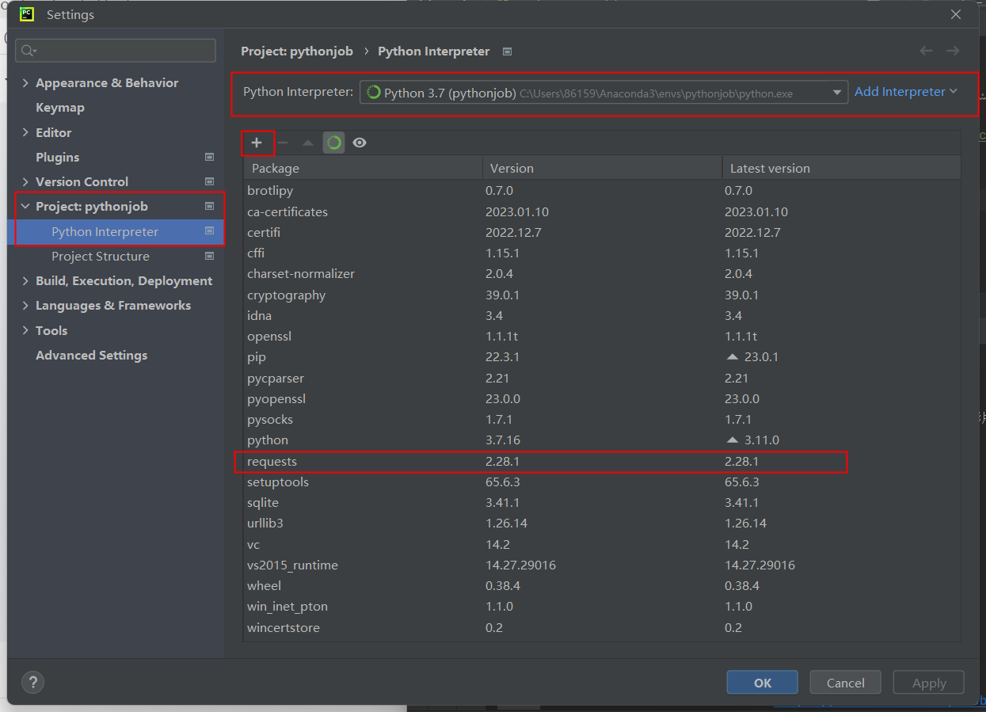Select the openssl package row
Screen dimensions: 986x712
[x=602, y=337]
